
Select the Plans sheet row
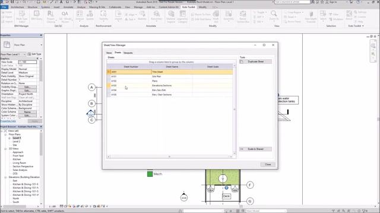click(170, 81)
